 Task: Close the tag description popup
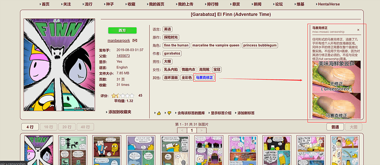[358, 30]
